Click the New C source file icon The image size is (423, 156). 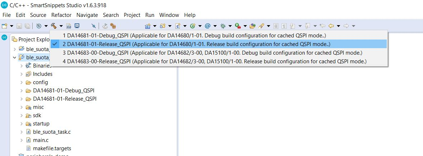click(x=178, y=26)
